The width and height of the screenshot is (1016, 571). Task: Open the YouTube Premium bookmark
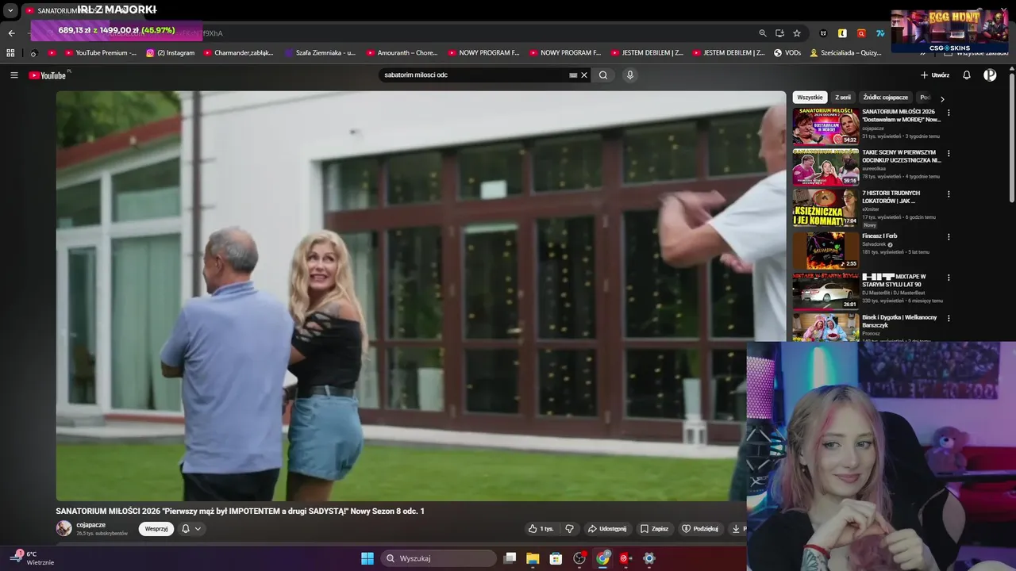100,53
